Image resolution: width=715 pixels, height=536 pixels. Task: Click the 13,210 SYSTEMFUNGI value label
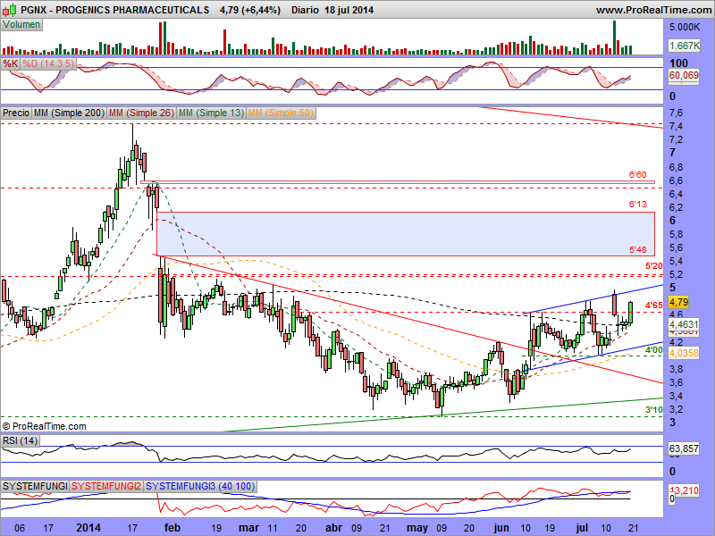click(x=684, y=490)
